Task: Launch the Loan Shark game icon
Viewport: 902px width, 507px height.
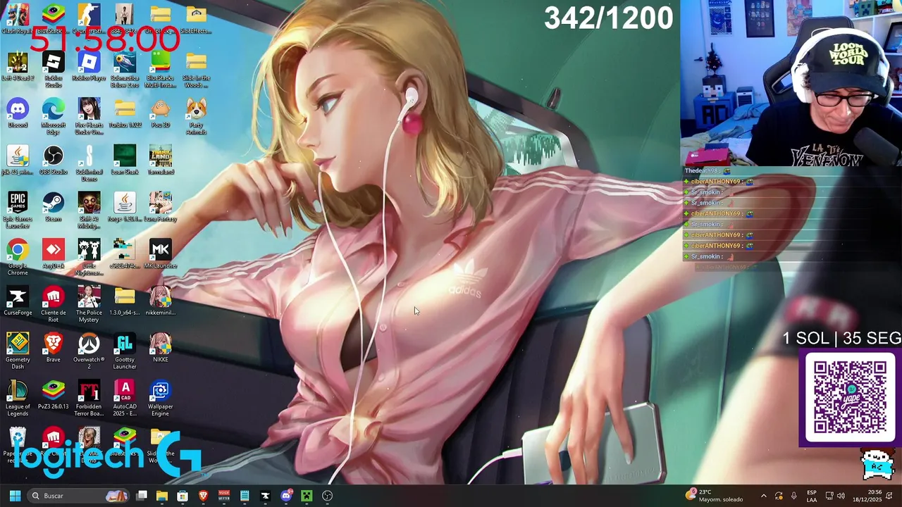Action: click(x=125, y=161)
